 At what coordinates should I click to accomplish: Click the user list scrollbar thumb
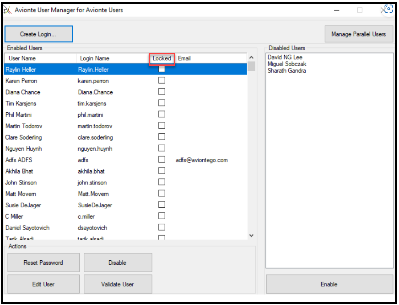tap(251, 67)
